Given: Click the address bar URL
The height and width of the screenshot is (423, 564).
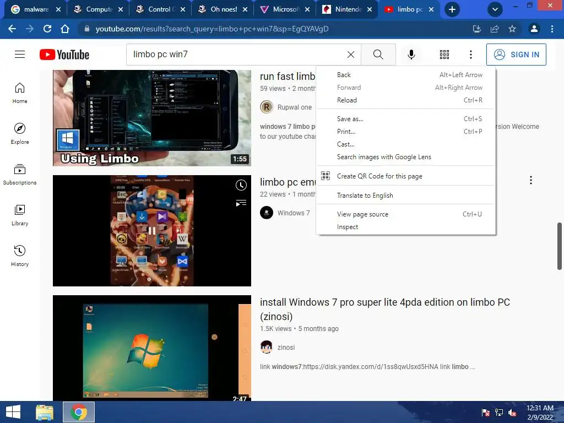Looking at the screenshot, I should pyautogui.click(x=212, y=29).
